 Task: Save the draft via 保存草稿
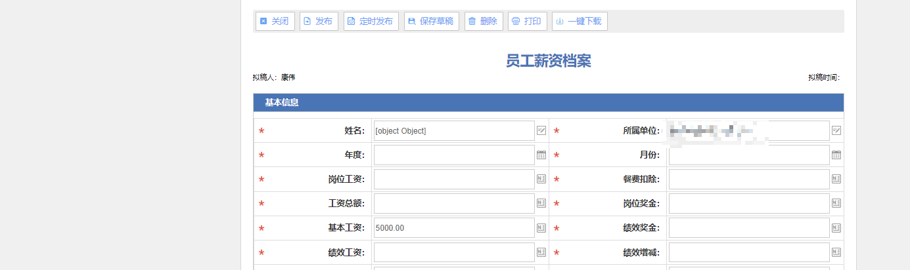pos(431,21)
